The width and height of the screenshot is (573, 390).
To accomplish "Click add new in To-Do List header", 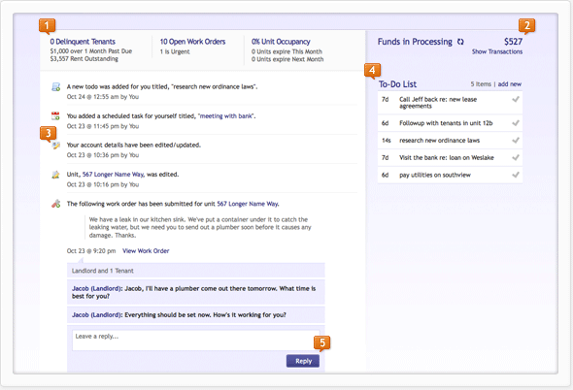I will [x=510, y=84].
